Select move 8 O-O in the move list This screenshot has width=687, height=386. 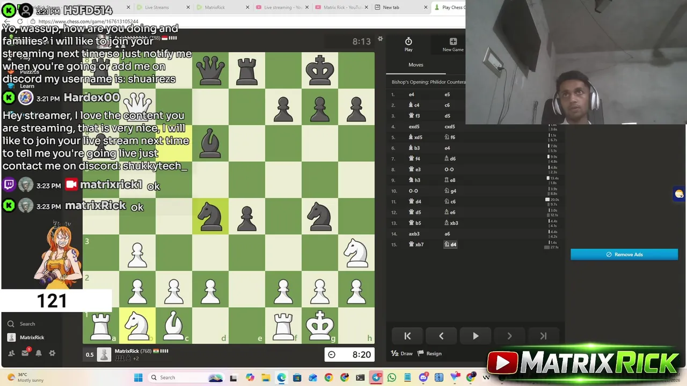(x=449, y=169)
